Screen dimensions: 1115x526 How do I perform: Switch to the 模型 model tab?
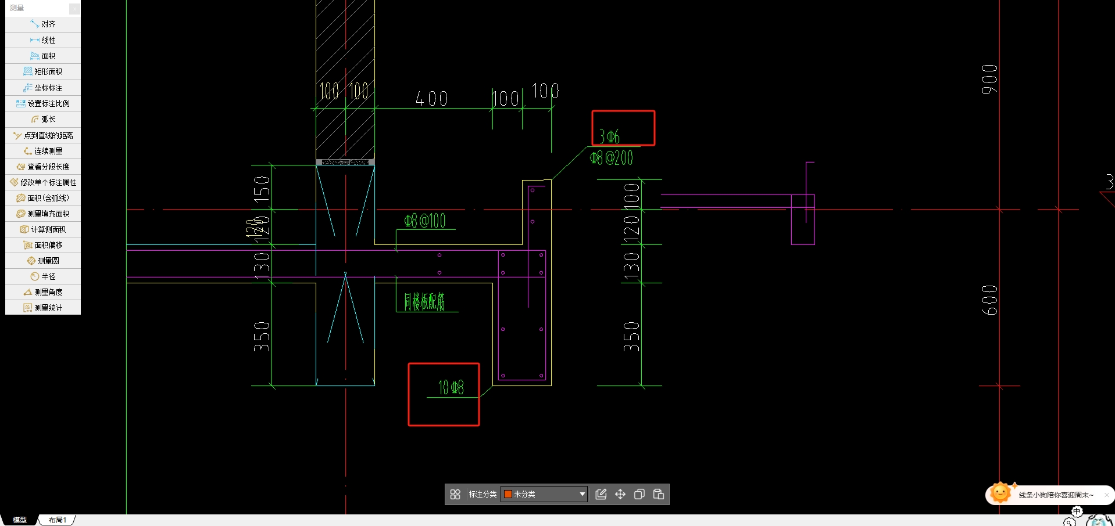(20, 520)
